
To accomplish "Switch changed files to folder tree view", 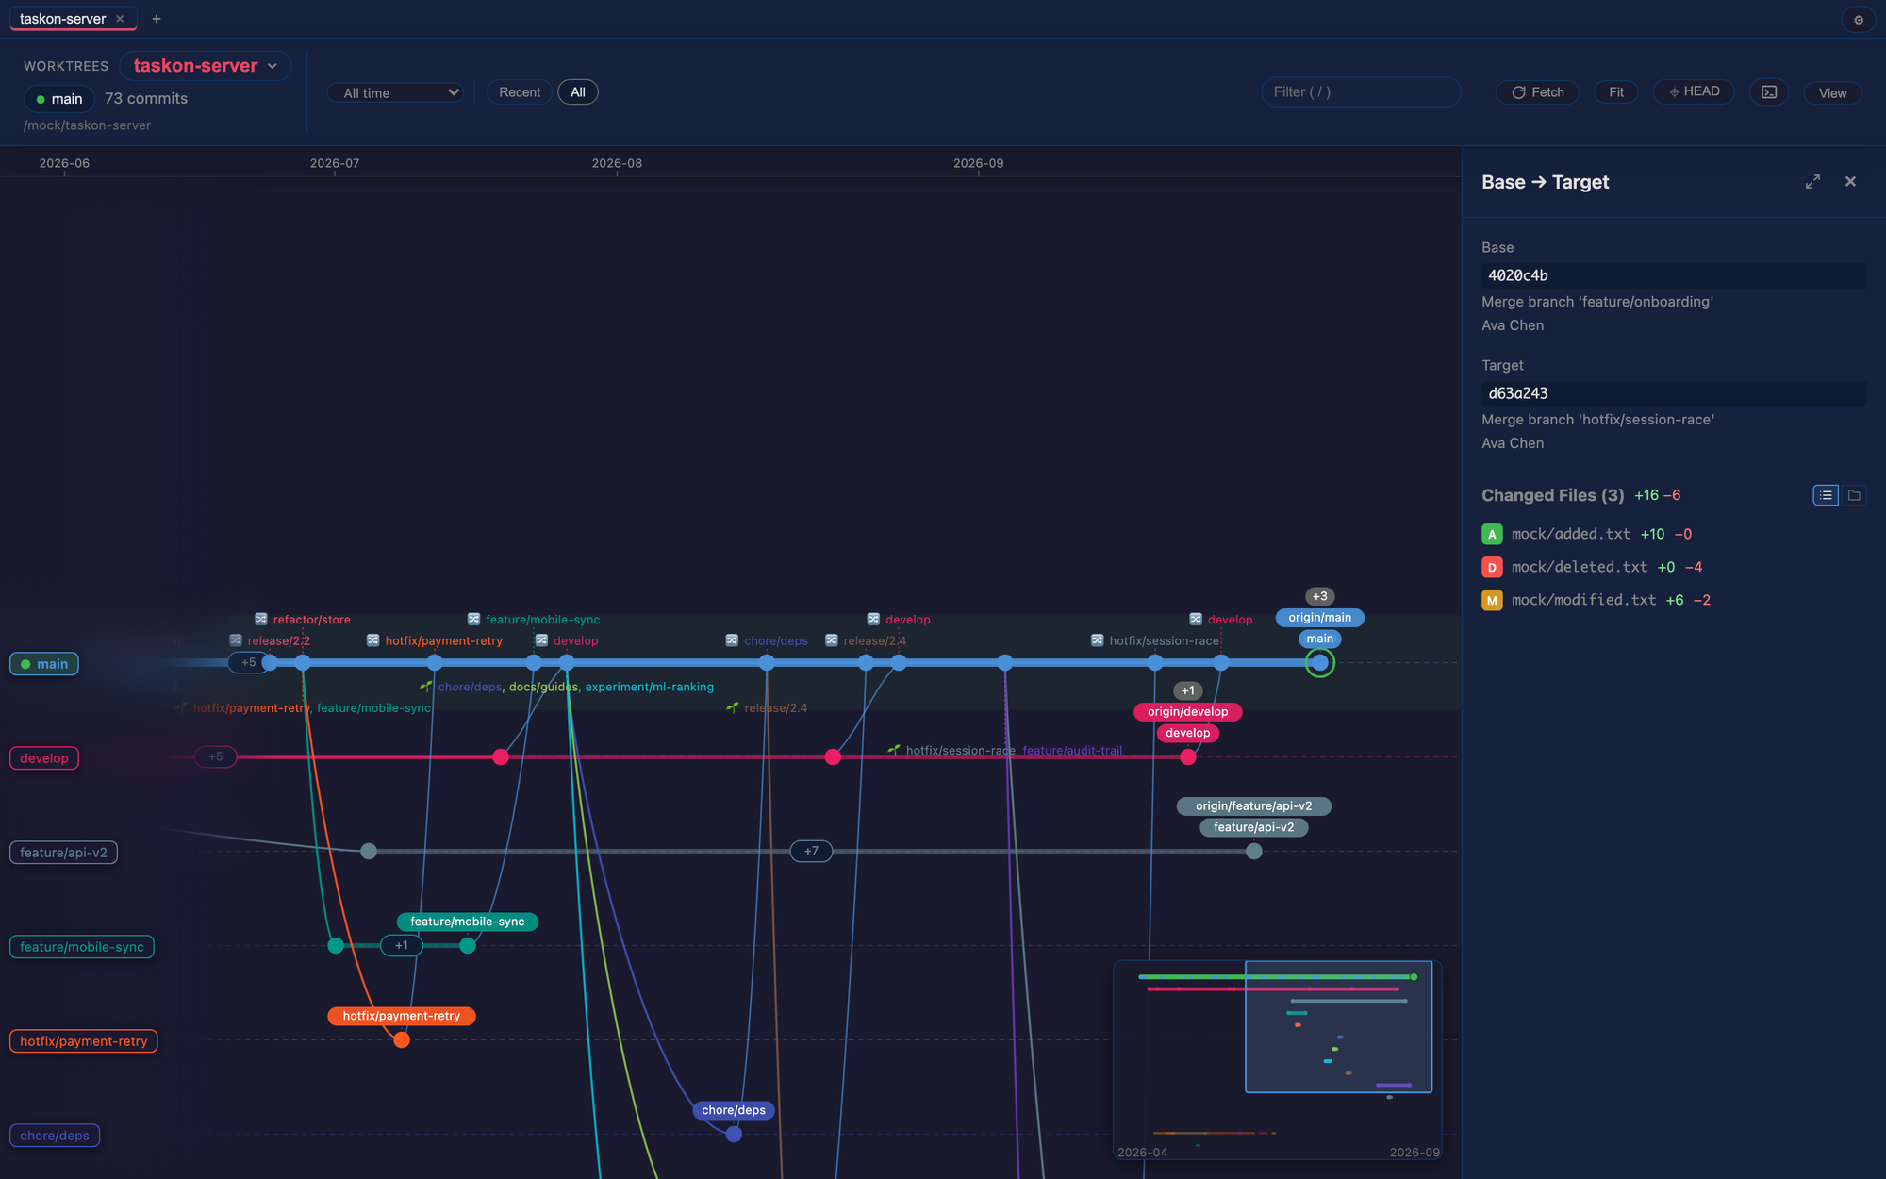I will [x=1854, y=495].
